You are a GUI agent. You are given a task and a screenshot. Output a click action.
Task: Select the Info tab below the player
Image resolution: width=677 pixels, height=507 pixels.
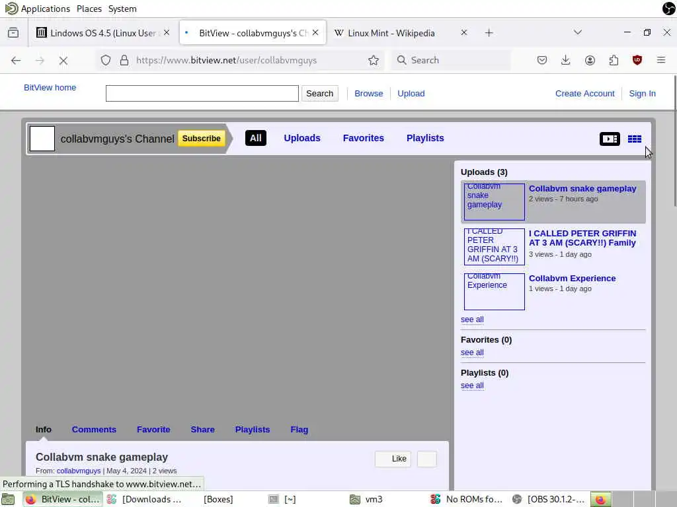[43, 429]
